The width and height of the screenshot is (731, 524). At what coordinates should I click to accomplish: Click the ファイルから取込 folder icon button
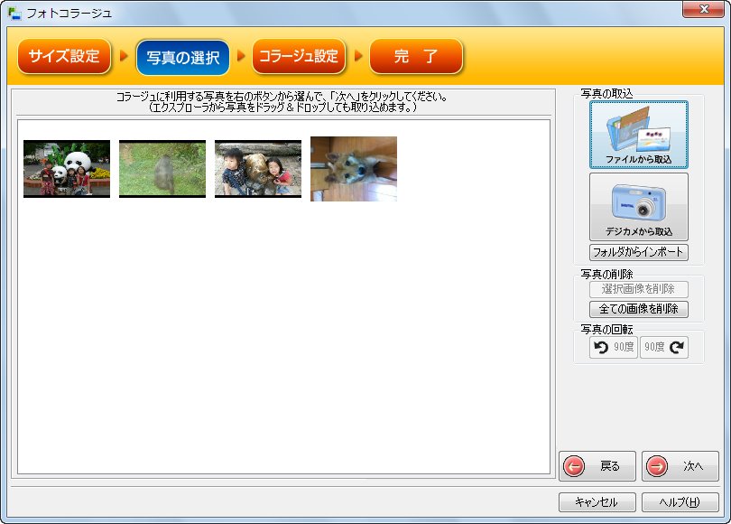tap(639, 135)
